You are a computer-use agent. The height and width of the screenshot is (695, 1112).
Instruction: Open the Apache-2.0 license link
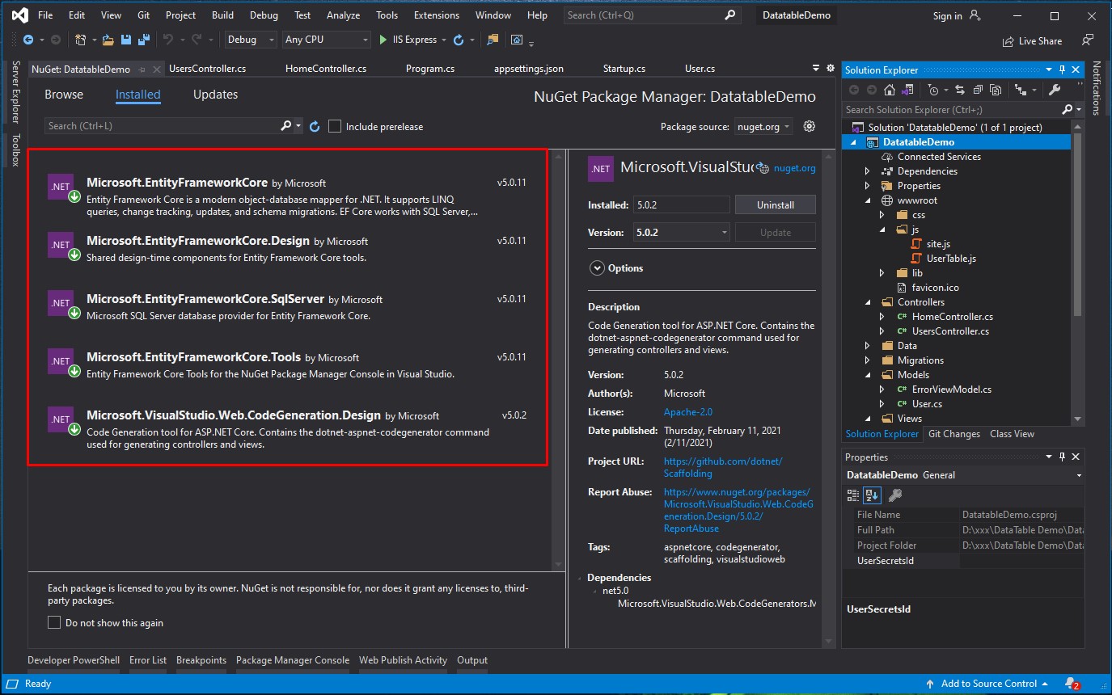point(687,412)
